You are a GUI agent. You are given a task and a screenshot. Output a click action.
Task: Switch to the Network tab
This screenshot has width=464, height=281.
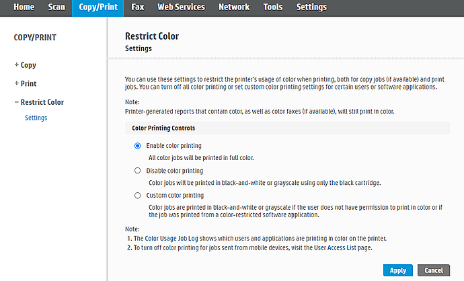pos(234,7)
